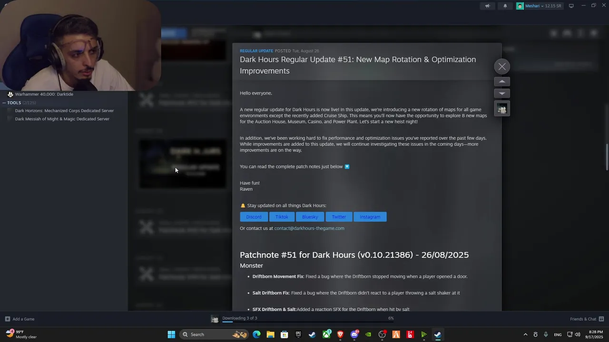Image resolution: width=609 pixels, height=342 pixels.
Task: Click the microphone tray icon
Action: tap(546, 334)
